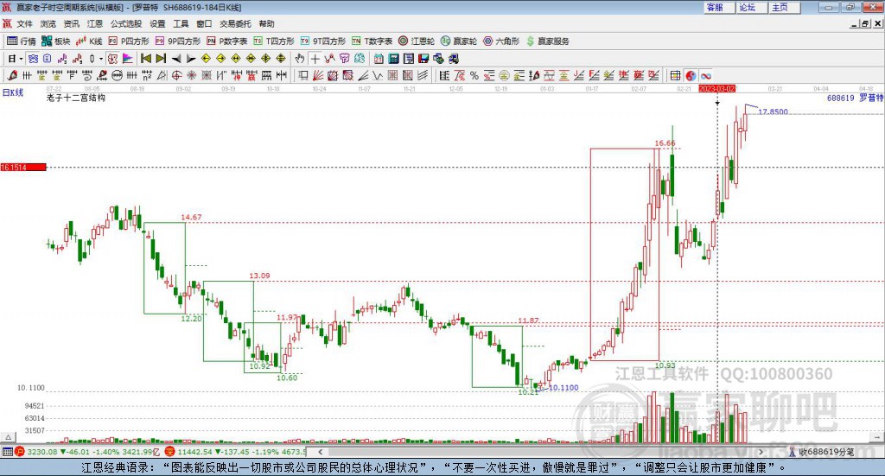Viewport: 885px width, 476px height.
Task: Jump to first bar icon
Action: point(145,59)
